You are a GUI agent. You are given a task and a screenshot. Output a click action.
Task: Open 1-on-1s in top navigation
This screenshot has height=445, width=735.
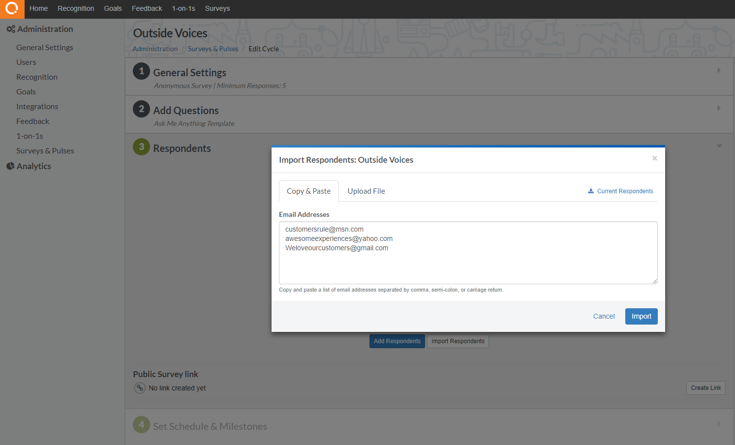[184, 8]
